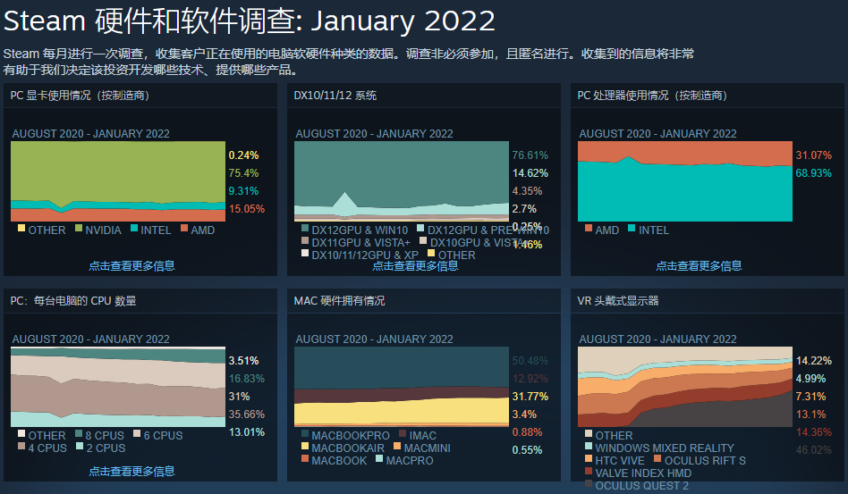848x494 pixels.
Task: Click the '35.66%' value in CPU count panel
Action: (247, 414)
